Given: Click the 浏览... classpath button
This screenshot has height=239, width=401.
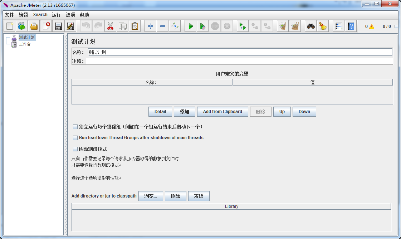Looking at the screenshot, I should (x=151, y=196).
